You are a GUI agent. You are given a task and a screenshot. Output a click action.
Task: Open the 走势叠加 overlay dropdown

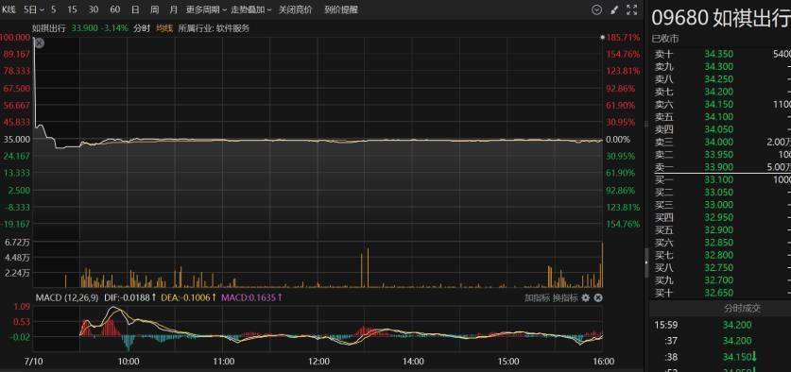click(x=251, y=9)
